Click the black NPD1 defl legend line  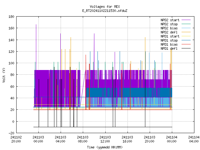186,48
